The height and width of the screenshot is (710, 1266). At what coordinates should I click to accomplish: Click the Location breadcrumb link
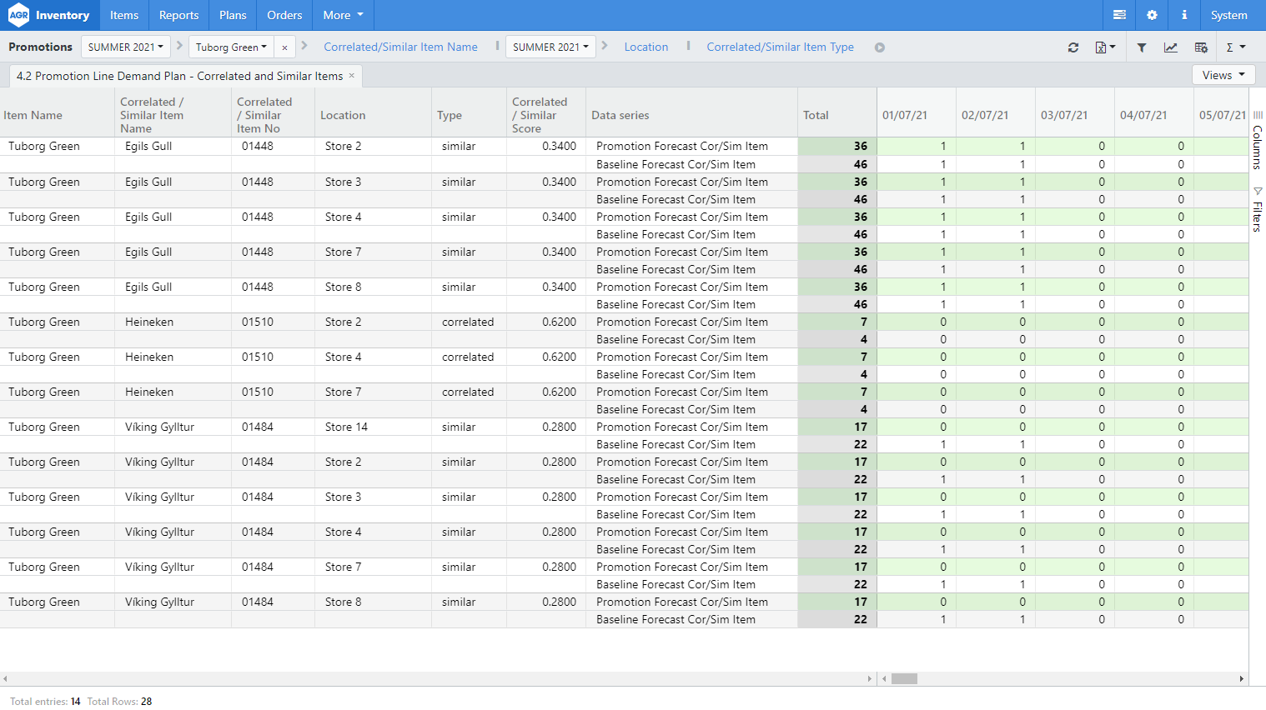point(646,47)
